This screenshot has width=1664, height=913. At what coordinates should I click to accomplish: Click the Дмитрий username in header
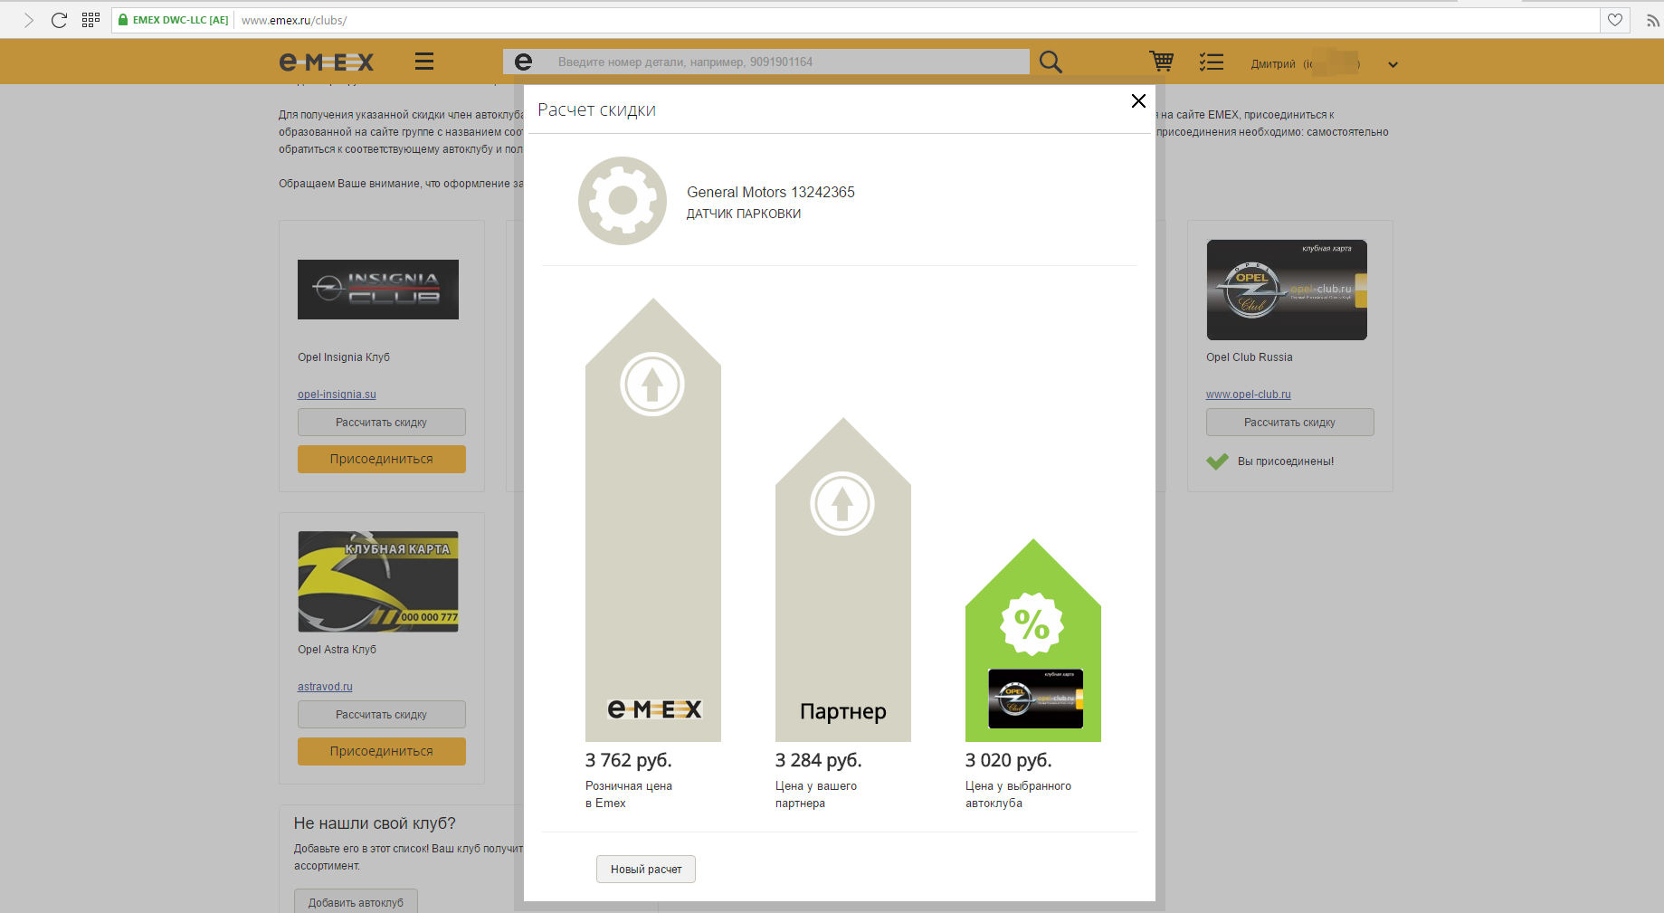[1273, 64]
